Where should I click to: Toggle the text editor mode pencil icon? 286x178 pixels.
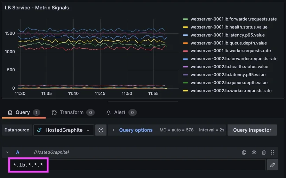pyautogui.click(x=273, y=165)
